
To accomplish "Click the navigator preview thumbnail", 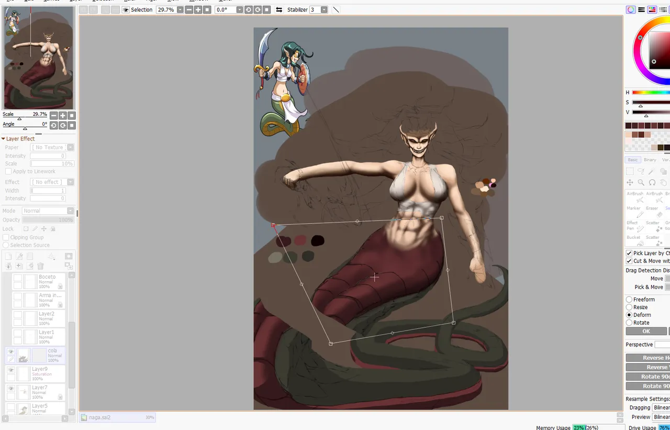I will coord(39,58).
